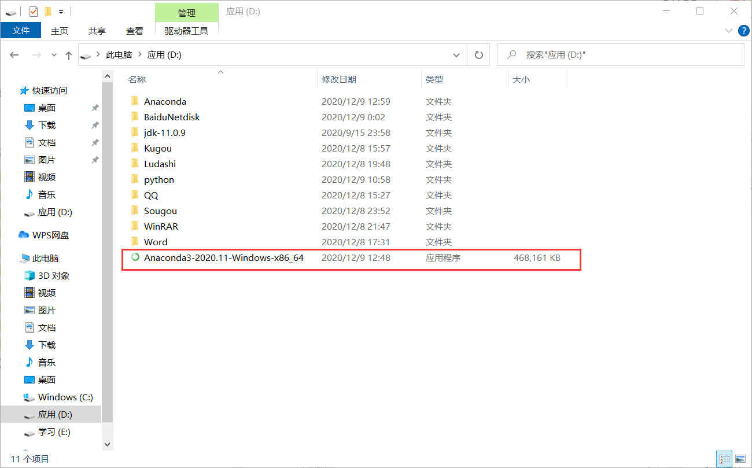Open the Quick Access Toolbar customize dropdown
The width and height of the screenshot is (752, 468).
(61, 12)
